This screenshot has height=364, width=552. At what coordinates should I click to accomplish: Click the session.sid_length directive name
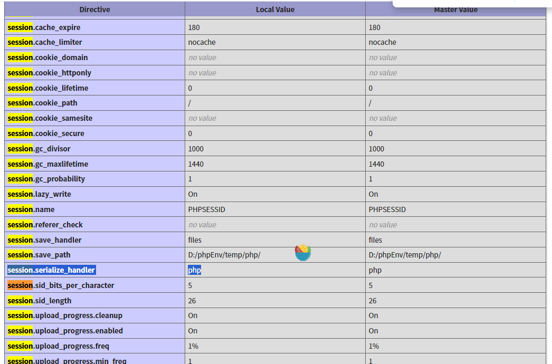click(x=39, y=301)
